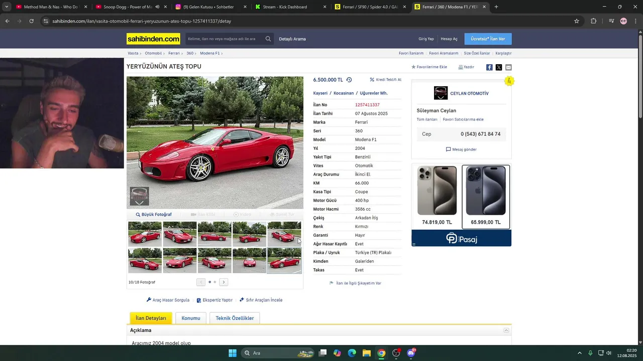Open Detaylı Arama
643x361 pixels.
pos(292,39)
